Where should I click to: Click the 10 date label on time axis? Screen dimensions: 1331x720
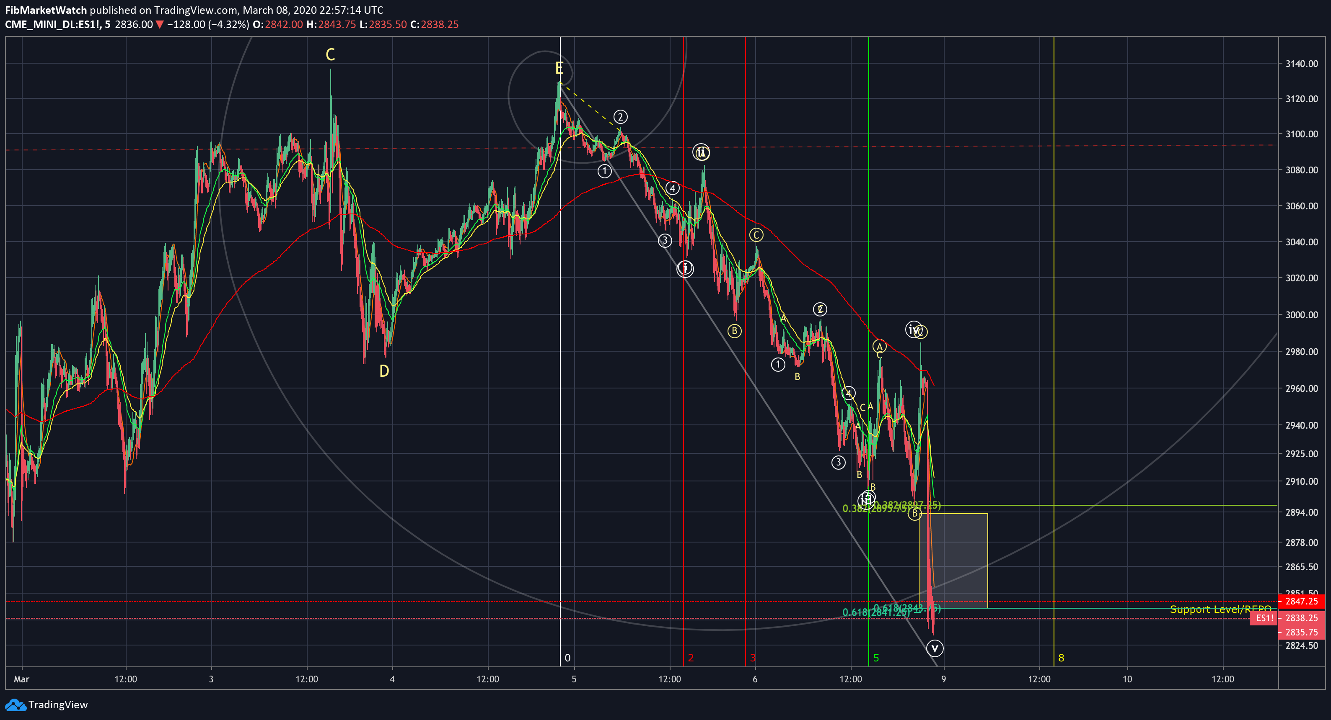1127,679
